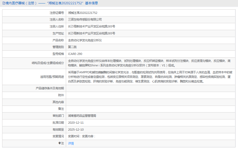Click the 批准日期 label

58,123
